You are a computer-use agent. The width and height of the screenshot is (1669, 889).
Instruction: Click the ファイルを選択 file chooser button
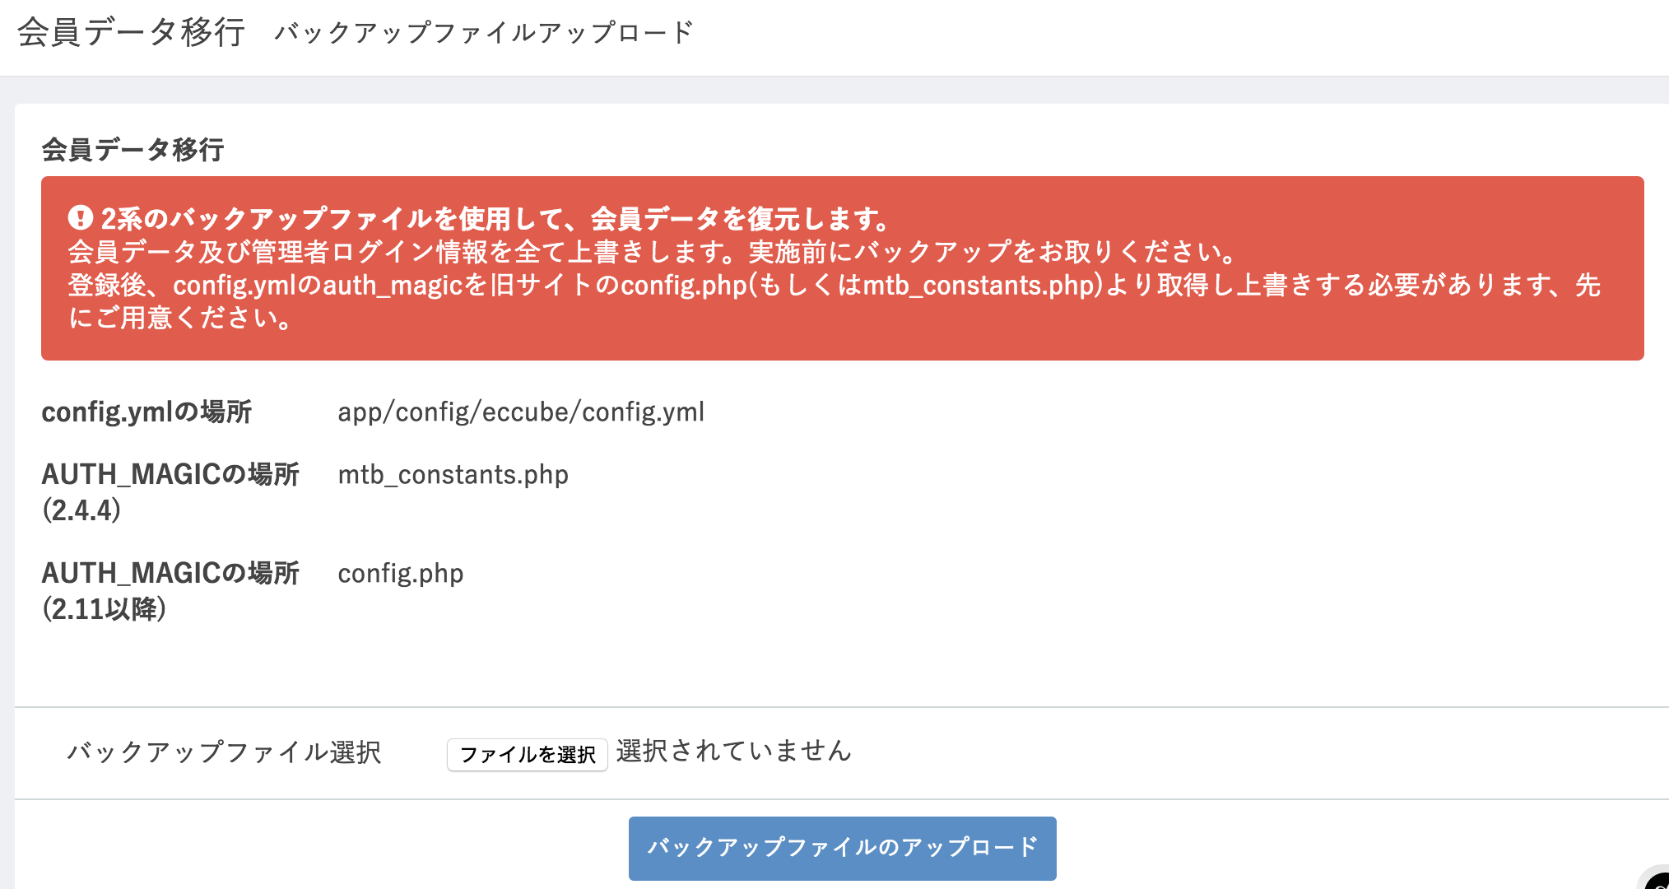pos(527,754)
